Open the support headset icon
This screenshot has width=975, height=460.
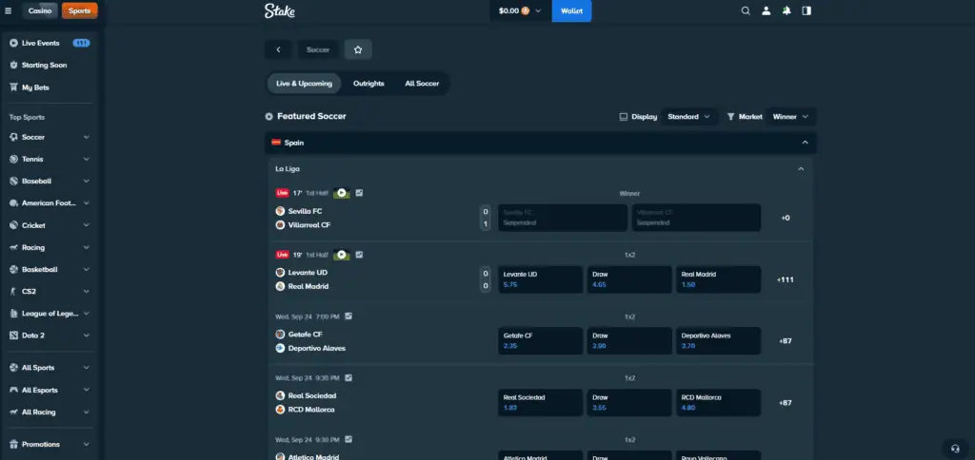point(954,448)
